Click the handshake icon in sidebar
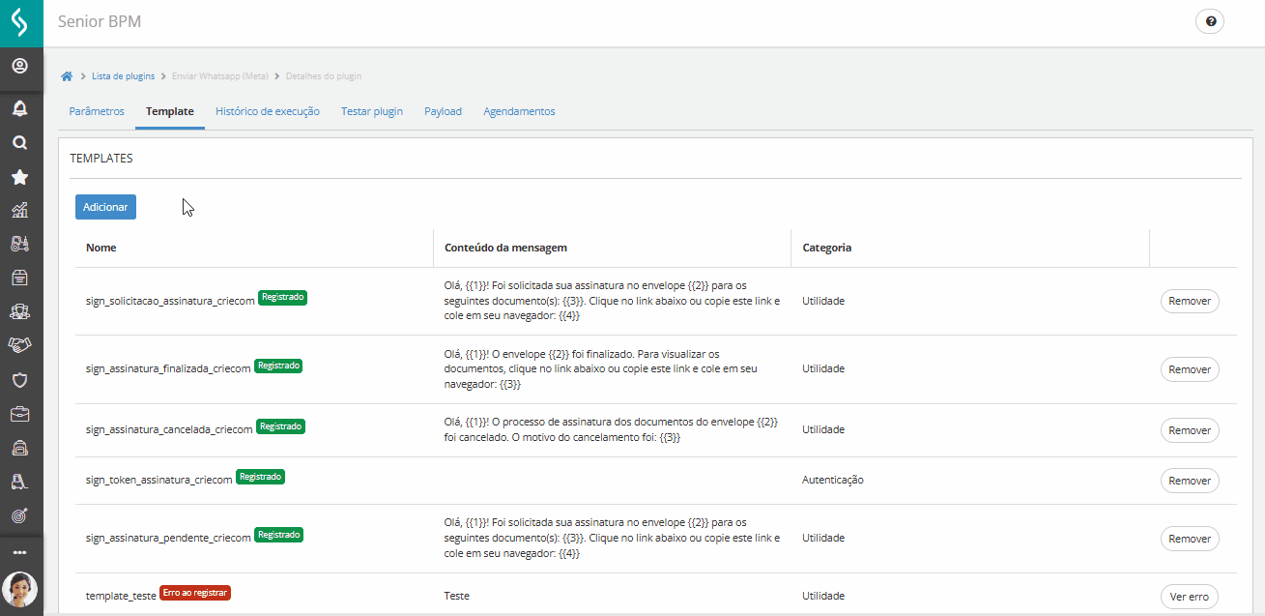The width and height of the screenshot is (1265, 616). pos(19,344)
